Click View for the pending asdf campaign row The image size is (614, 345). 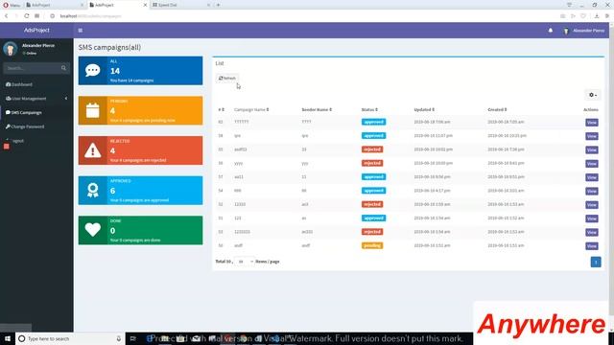click(592, 246)
